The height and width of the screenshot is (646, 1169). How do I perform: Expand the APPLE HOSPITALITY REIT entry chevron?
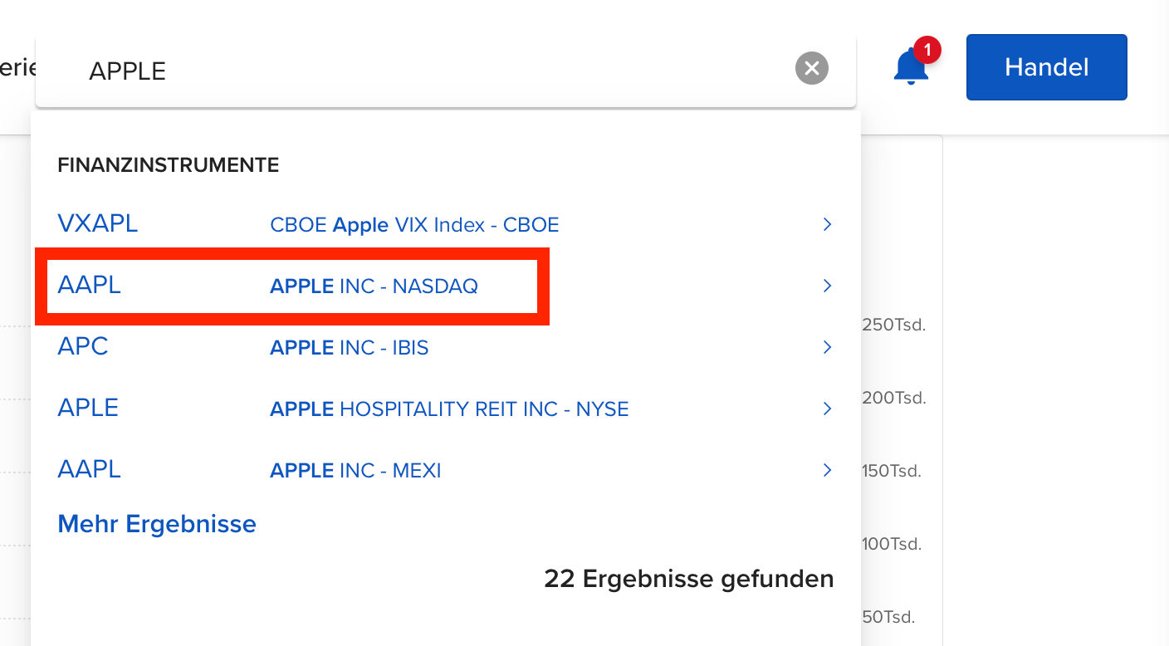click(827, 409)
